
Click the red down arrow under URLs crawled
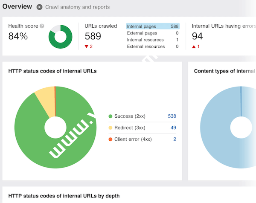[x=87, y=46]
